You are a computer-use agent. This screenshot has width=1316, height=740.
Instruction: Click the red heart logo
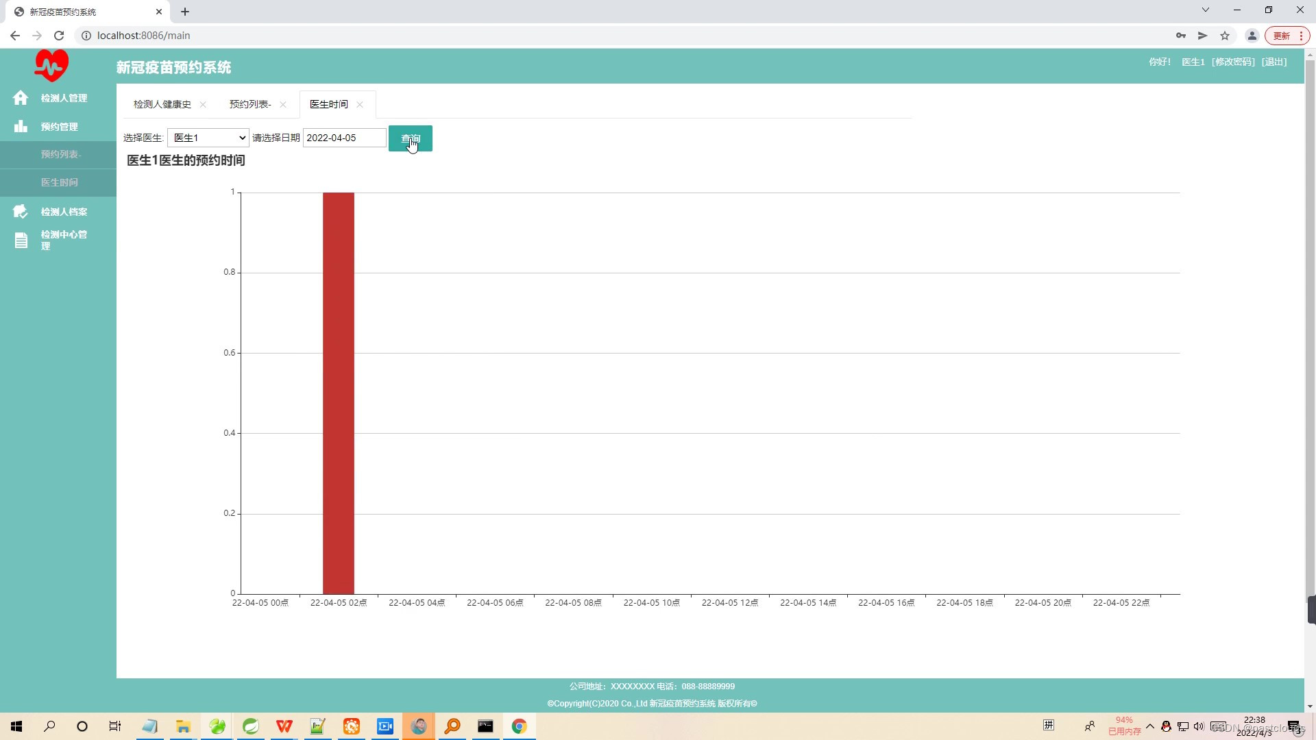pos(51,66)
